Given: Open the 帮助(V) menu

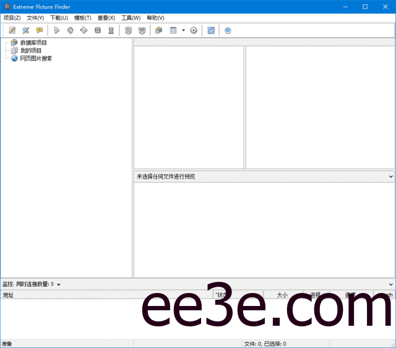Looking at the screenshot, I should click(x=155, y=18).
